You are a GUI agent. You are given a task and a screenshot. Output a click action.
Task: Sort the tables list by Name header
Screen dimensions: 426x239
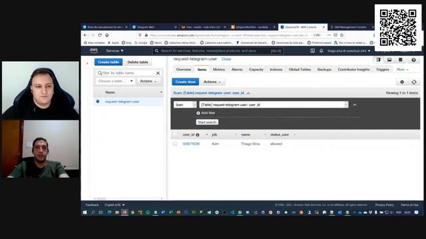[110, 92]
